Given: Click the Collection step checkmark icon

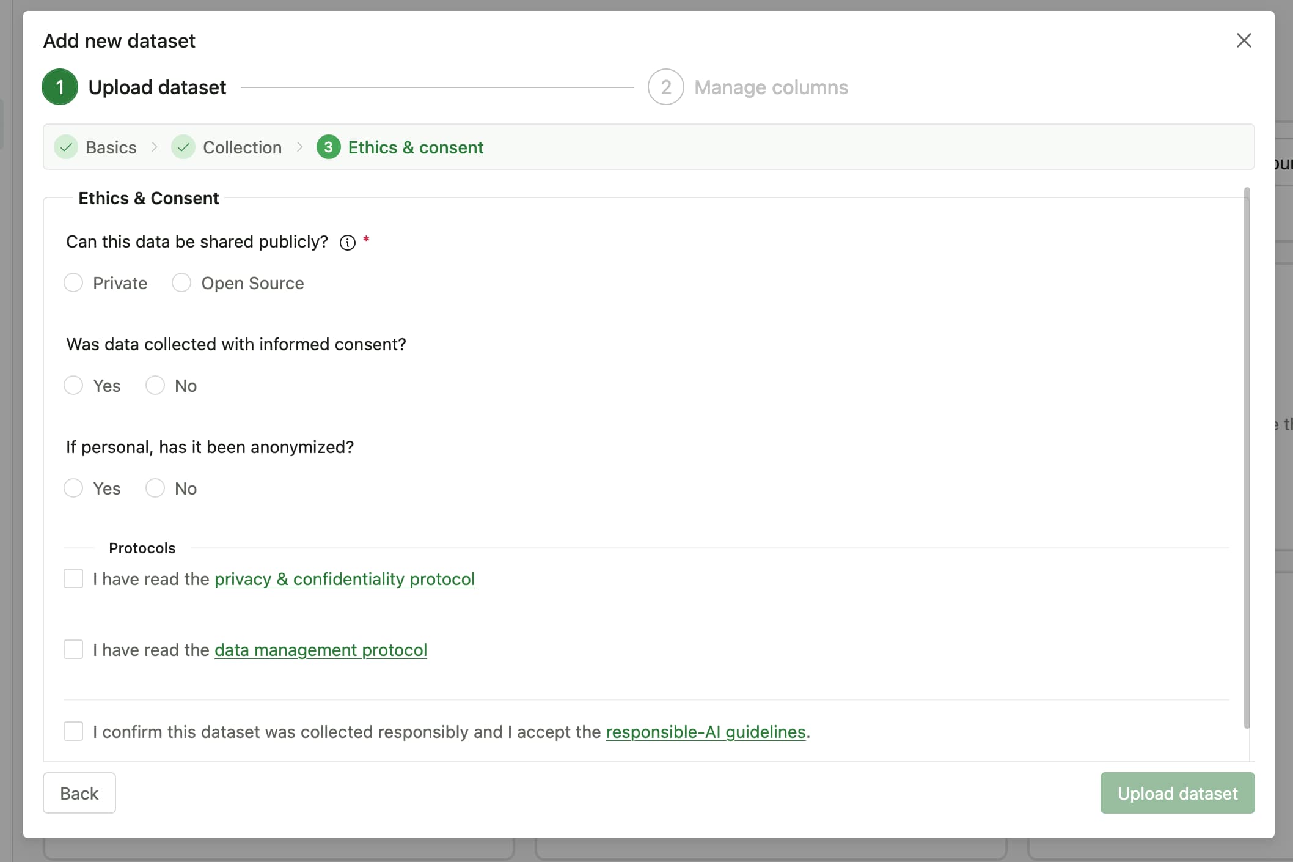Looking at the screenshot, I should tap(183, 147).
